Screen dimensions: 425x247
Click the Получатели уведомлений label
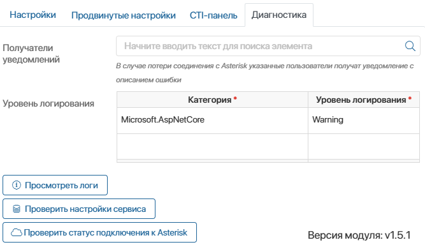pos(31,54)
